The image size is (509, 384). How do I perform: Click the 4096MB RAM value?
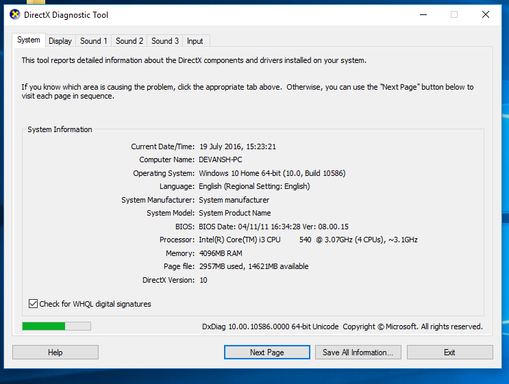click(221, 253)
